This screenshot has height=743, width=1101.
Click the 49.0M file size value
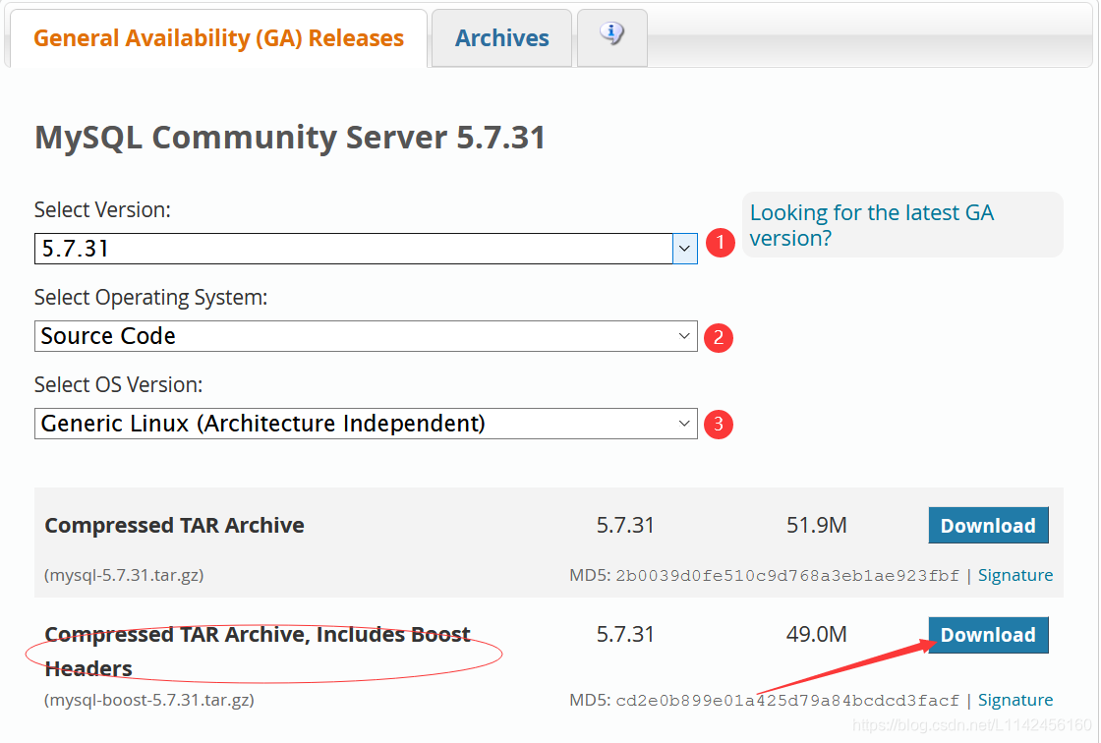pos(817,635)
